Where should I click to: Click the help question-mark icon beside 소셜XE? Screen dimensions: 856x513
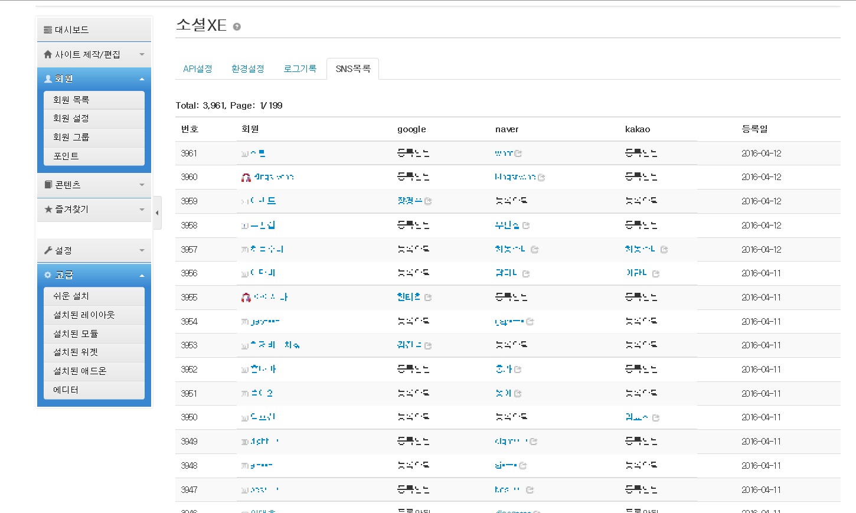[x=237, y=27]
